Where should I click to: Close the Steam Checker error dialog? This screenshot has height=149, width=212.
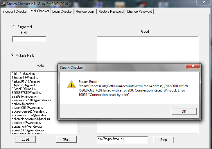(x=193, y=66)
